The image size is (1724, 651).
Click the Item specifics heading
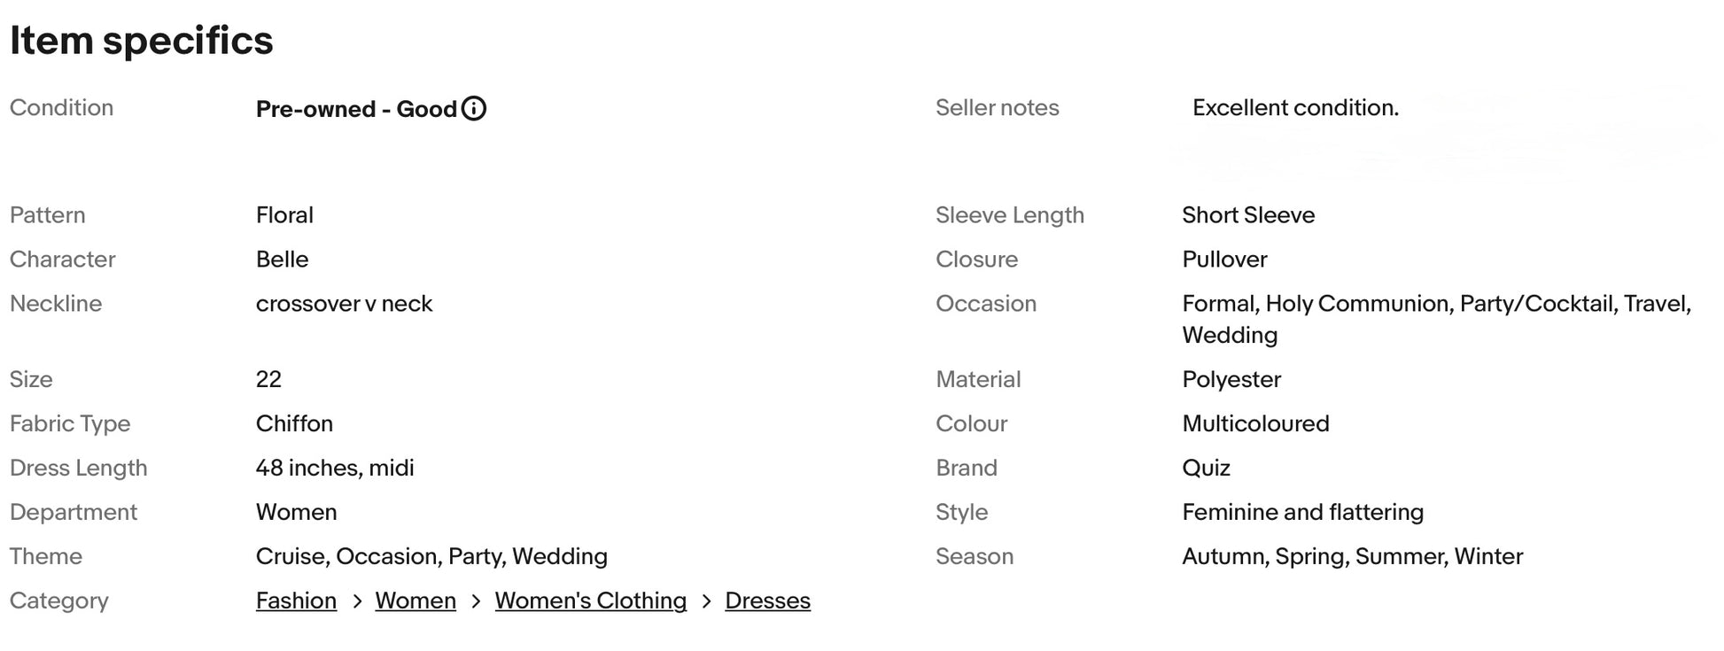pyautogui.click(x=142, y=41)
